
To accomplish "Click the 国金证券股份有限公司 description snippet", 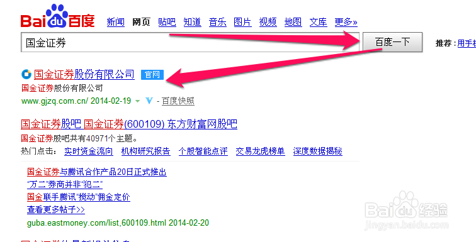I will (x=62, y=89).
